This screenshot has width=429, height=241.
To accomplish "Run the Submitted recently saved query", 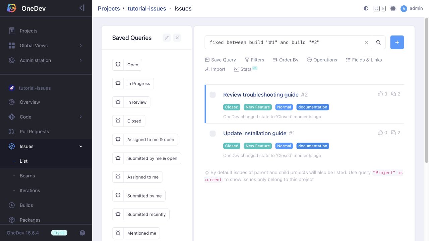I will tap(146, 215).
